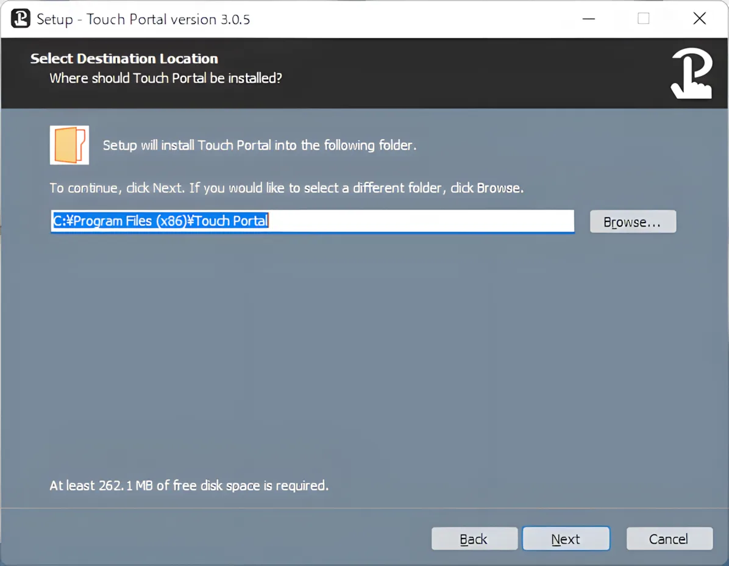Click the highlighted C:\Program Files path text
The image size is (729, 566).
coord(160,221)
